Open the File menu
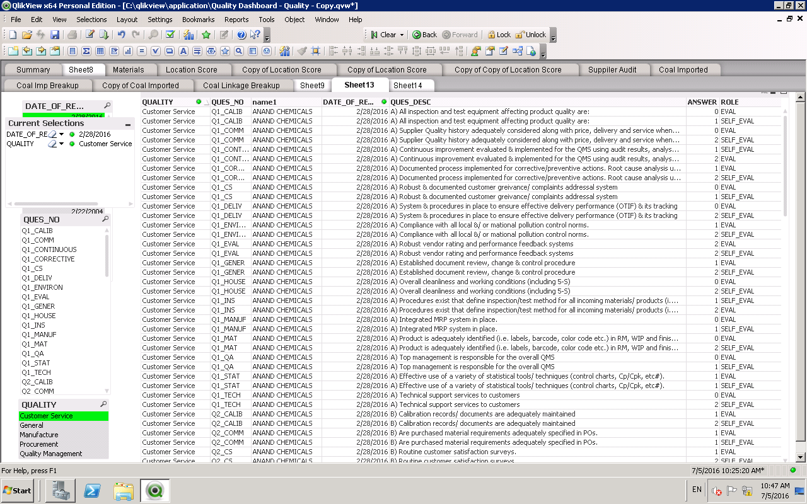Screen dimensions: 807x504 (x=16, y=20)
